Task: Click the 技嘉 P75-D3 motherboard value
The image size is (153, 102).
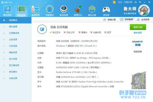Action: pos(83,58)
